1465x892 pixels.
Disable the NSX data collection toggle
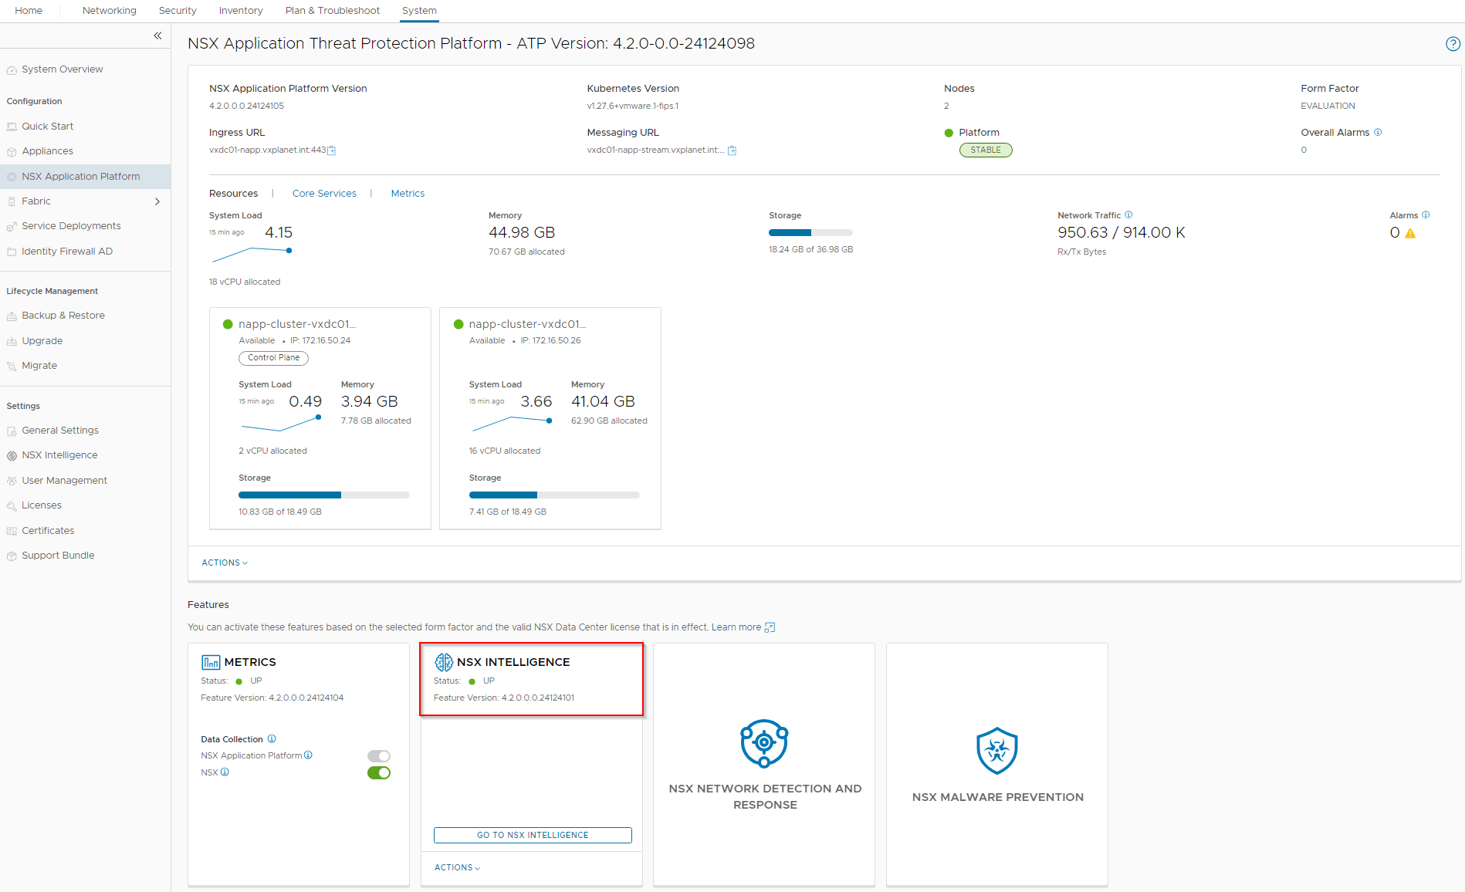(379, 773)
